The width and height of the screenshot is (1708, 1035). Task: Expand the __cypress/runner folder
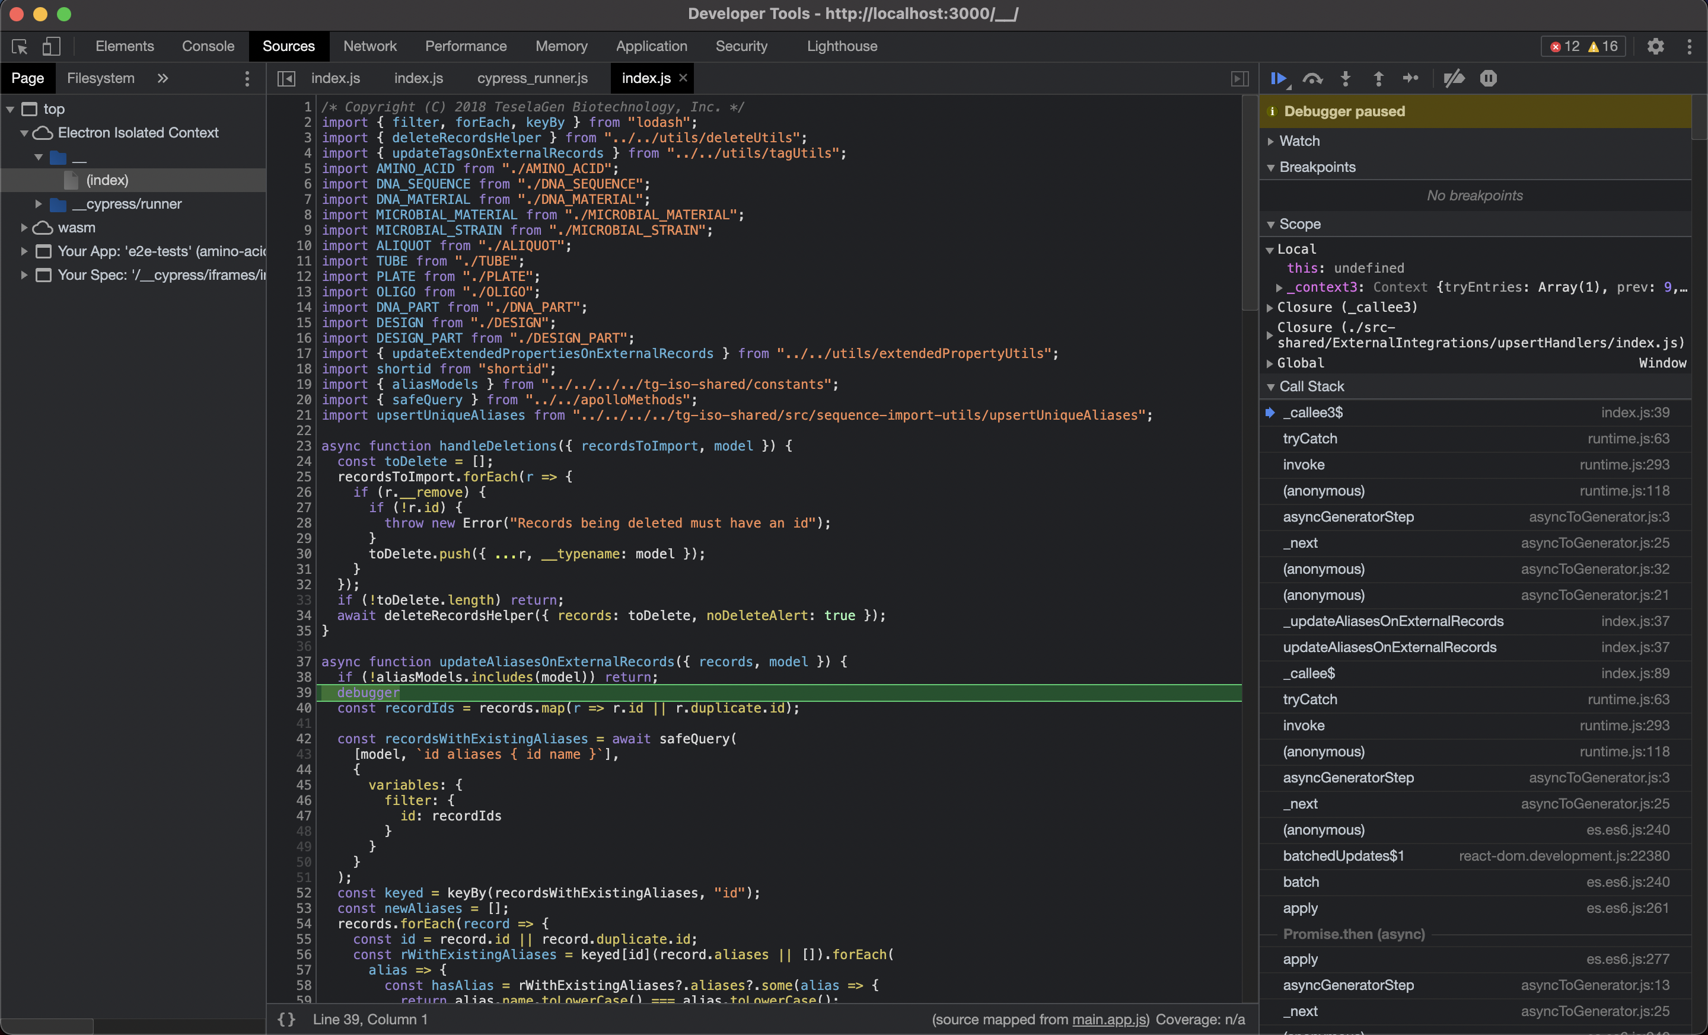[x=39, y=204]
